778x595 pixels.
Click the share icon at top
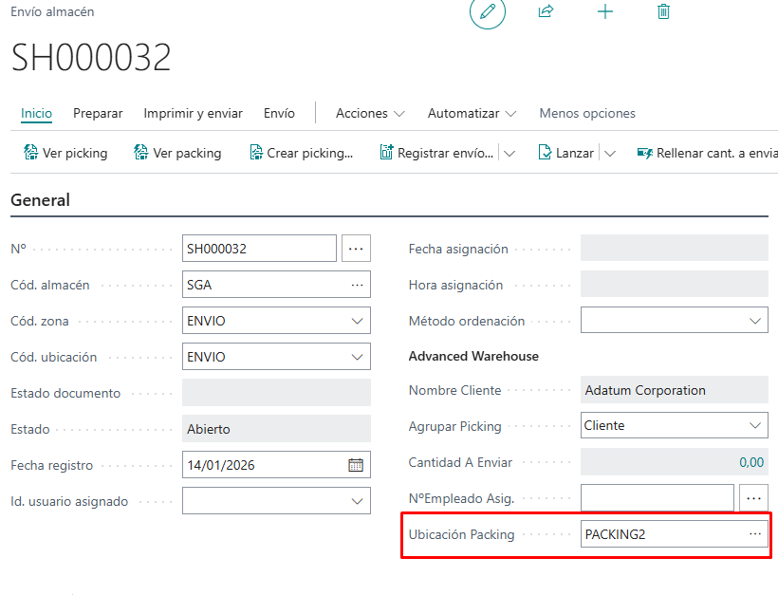tap(546, 11)
